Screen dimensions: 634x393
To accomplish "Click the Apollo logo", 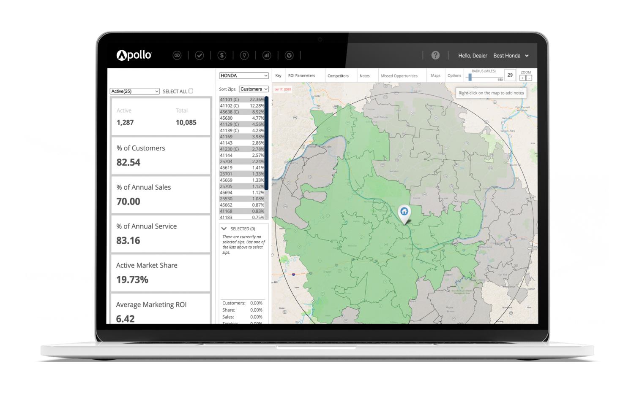I will click(134, 55).
